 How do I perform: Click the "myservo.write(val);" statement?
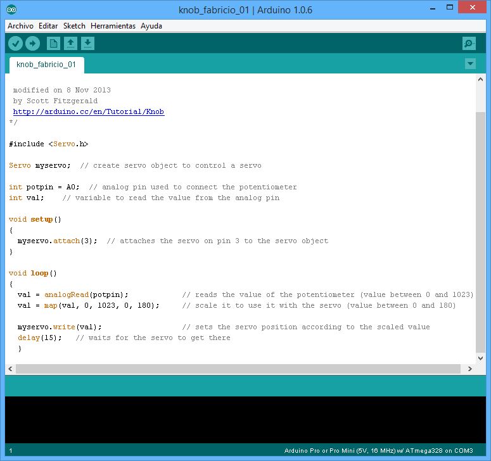click(60, 327)
